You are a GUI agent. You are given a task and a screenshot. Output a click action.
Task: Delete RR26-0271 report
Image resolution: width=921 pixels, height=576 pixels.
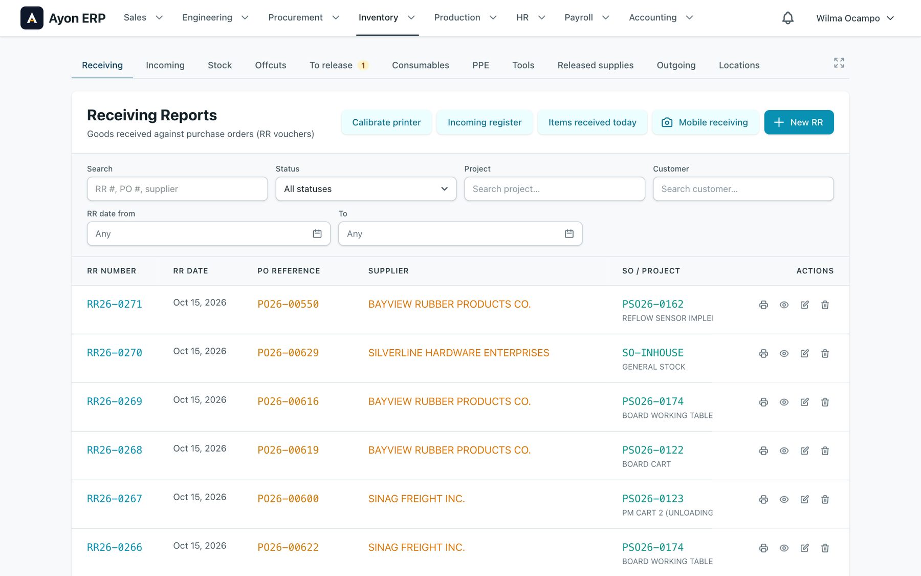click(825, 305)
